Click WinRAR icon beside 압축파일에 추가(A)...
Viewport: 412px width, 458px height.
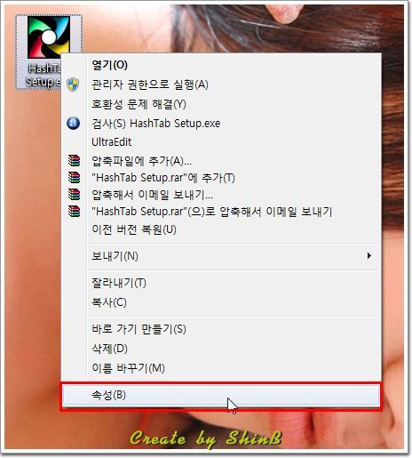pos(74,160)
